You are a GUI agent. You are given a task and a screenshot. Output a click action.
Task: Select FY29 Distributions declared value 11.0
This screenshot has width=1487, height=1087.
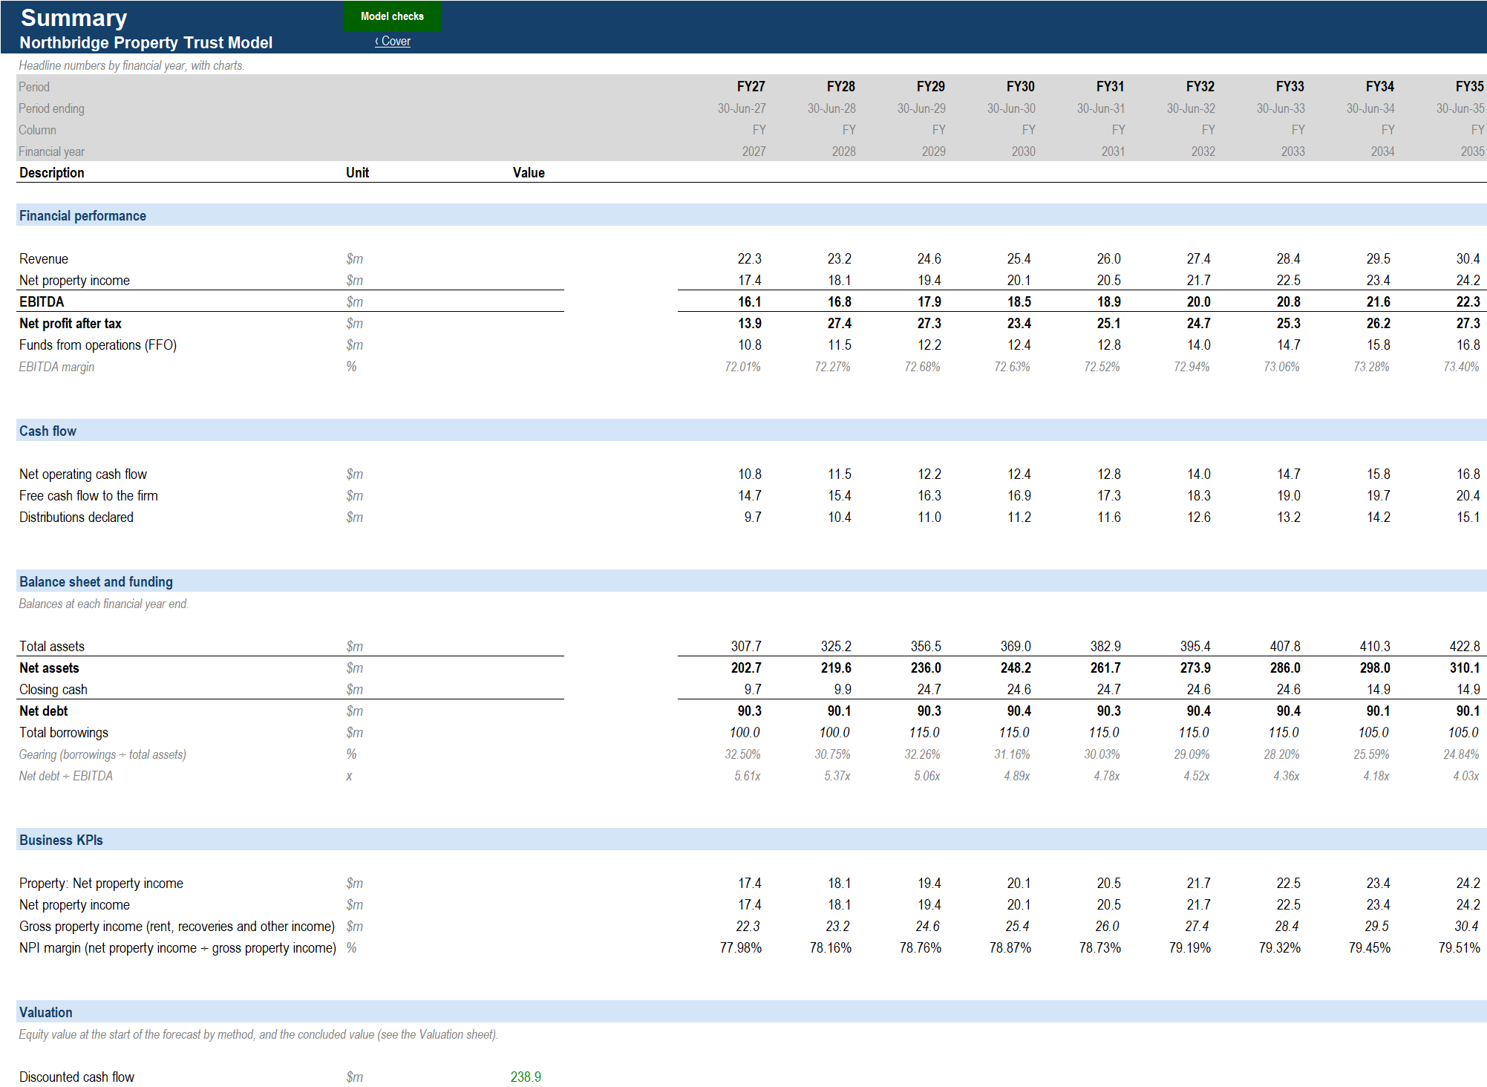pyautogui.click(x=929, y=518)
